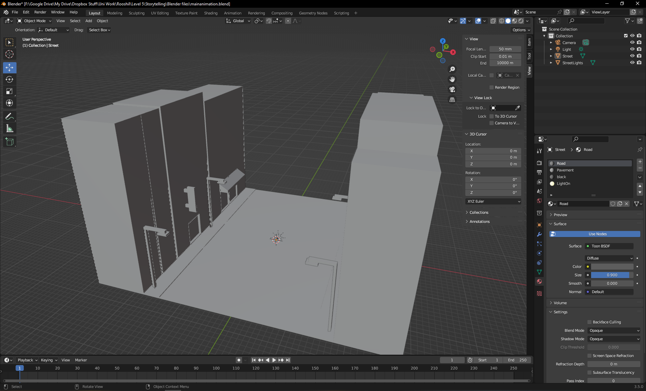Viewport: 646px width, 391px height.
Task: Toggle camera view in viewport
Action: [x=452, y=89]
